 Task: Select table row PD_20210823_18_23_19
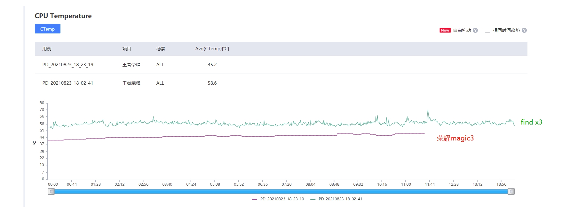click(x=281, y=65)
